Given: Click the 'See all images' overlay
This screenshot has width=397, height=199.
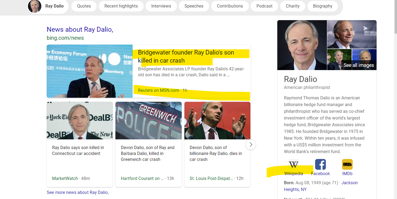Looking at the screenshot, I should pos(359,65).
